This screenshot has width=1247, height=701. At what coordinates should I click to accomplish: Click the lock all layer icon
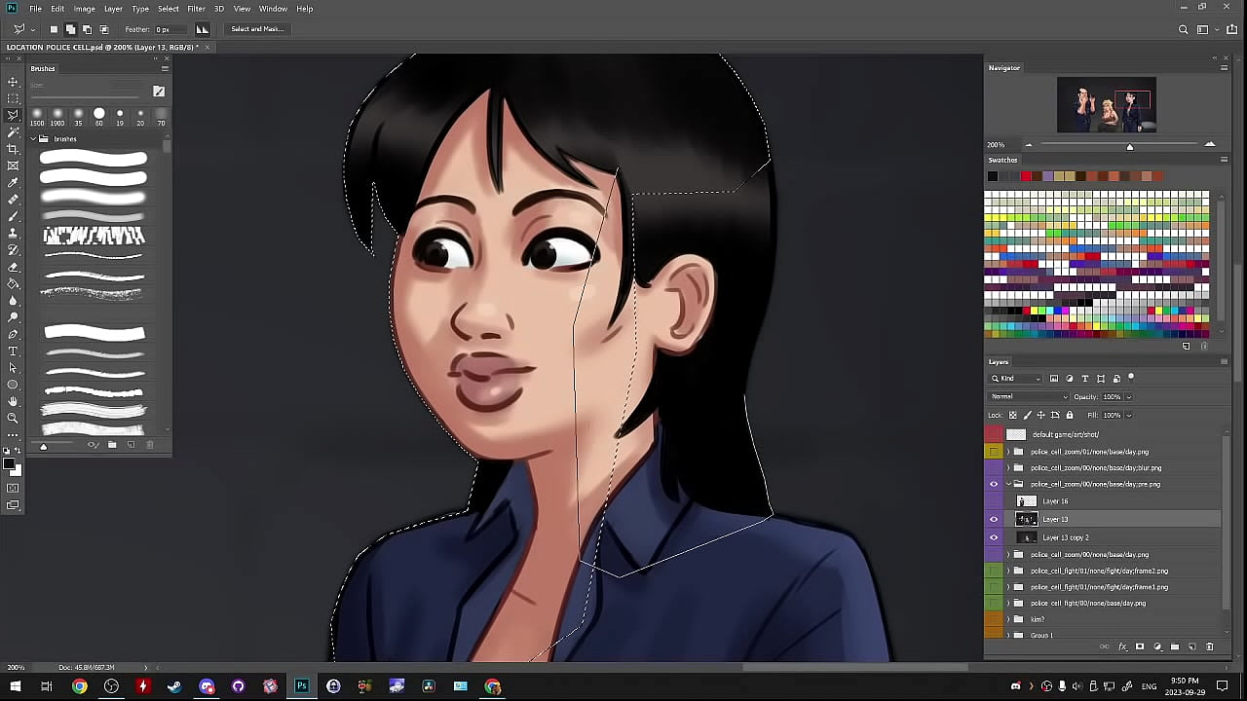point(1069,415)
